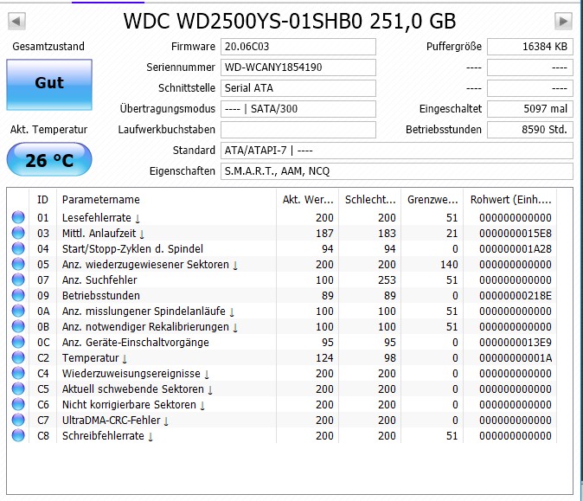Select status orb for misslungener Spindelanläufe row
The image size is (583, 501).
tap(18, 311)
